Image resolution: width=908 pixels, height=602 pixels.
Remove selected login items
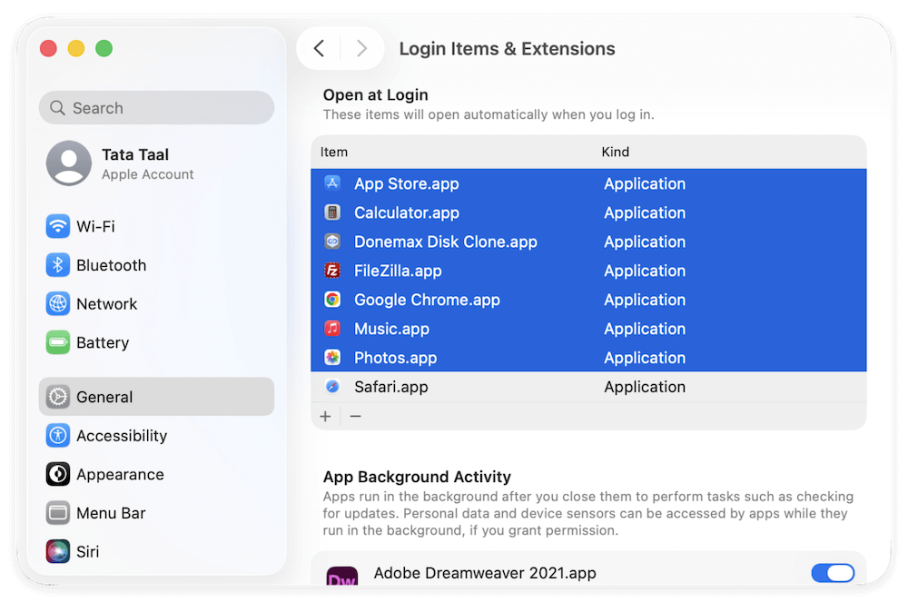click(x=355, y=416)
